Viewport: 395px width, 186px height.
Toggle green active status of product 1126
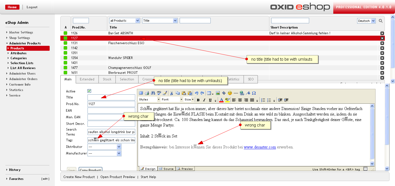coord(66,33)
